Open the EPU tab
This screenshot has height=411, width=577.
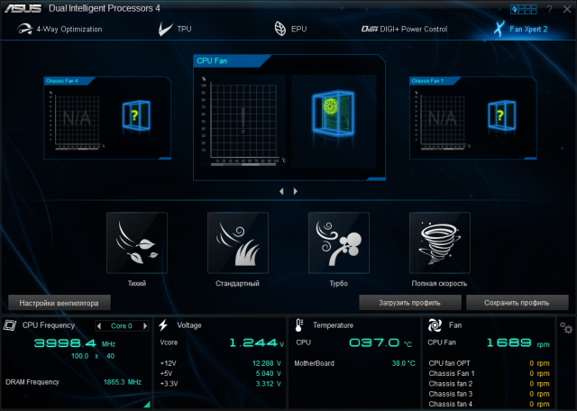[x=290, y=29]
